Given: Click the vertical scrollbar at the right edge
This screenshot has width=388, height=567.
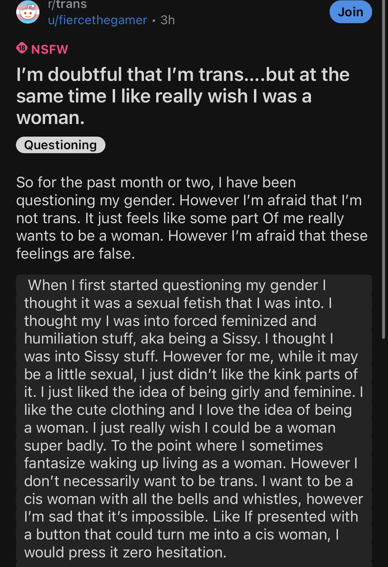Looking at the screenshot, I should click(x=384, y=169).
